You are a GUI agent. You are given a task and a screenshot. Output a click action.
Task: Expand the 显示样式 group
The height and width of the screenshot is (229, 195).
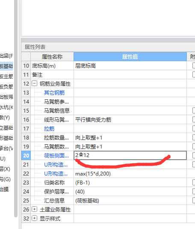click(x=35, y=218)
